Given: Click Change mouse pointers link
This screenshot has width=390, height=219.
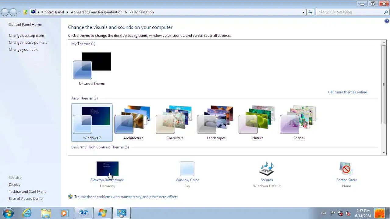Looking at the screenshot, I should tap(28, 43).
